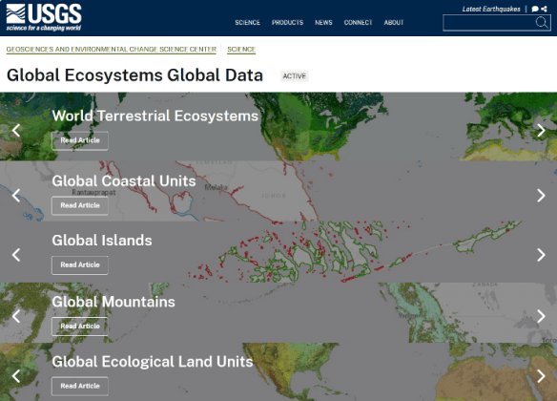
Task: Click the ACTIVE status badge
Action: (x=294, y=76)
